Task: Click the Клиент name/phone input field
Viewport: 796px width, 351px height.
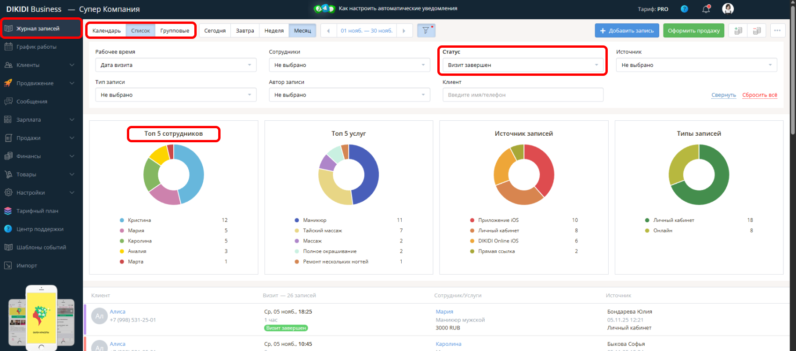Action: (x=523, y=95)
